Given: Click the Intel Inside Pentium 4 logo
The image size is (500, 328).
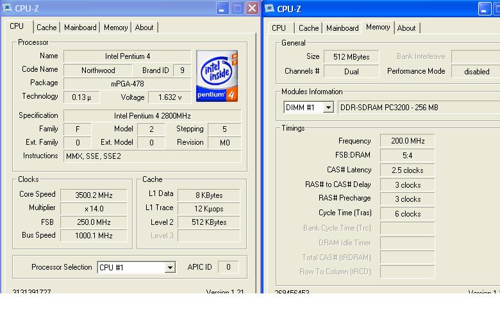Looking at the screenshot, I should point(217,76).
